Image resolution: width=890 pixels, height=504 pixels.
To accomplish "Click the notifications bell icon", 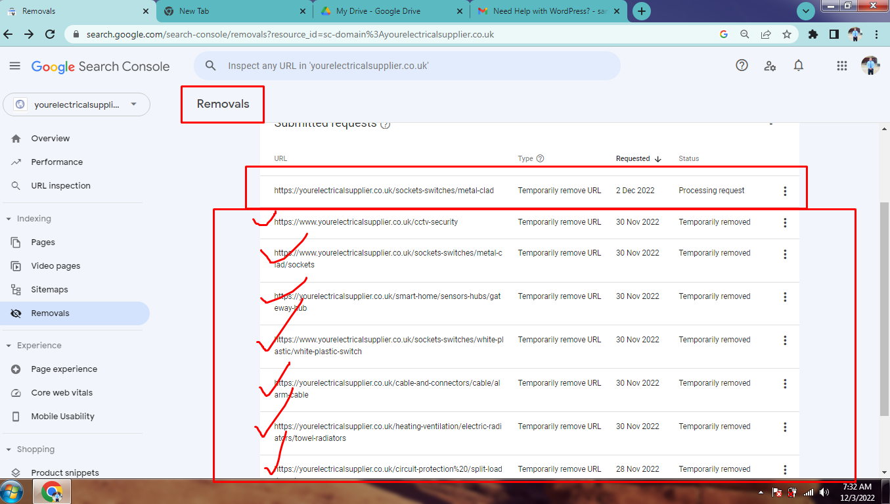I will coord(799,66).
